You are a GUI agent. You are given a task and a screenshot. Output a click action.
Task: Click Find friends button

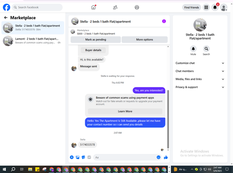(192, 7)
